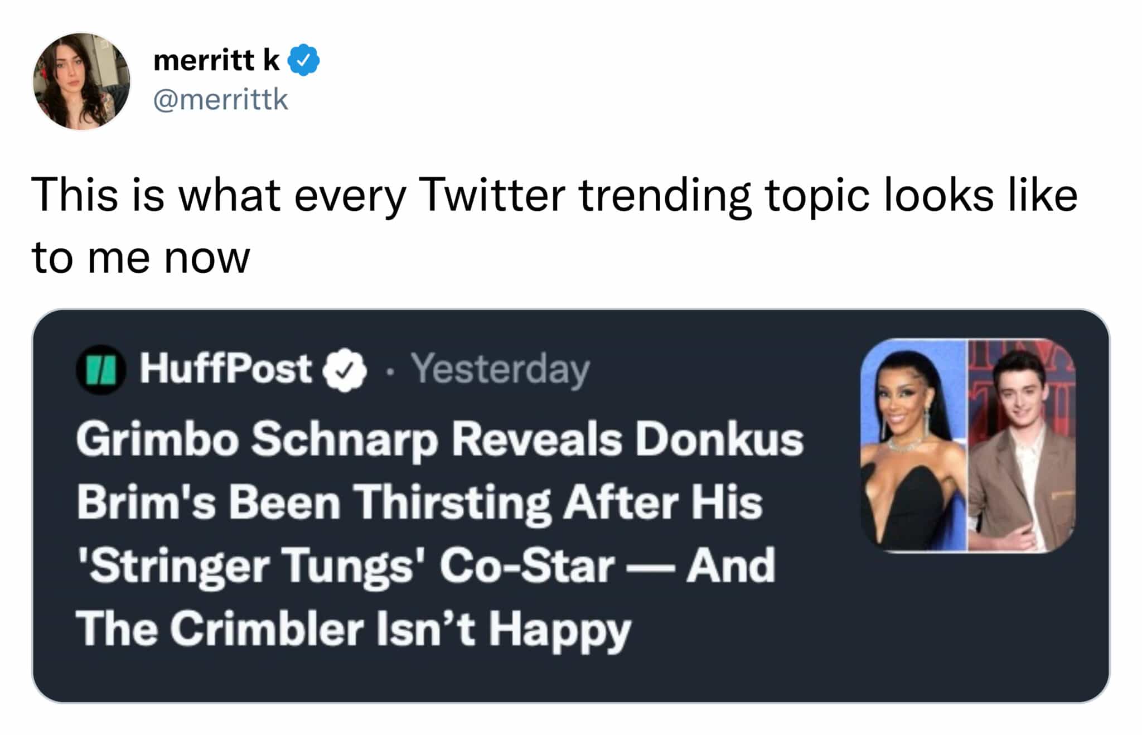Click the HuffPost publisher name

[x=226, y=369]
